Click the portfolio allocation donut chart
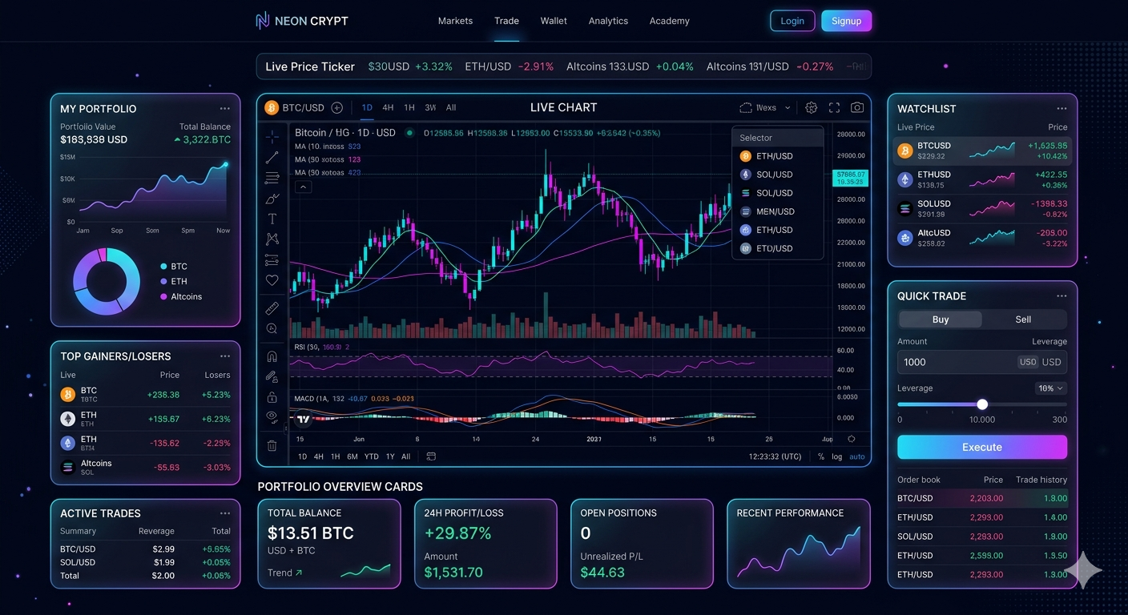1128x615 pixels. [x=107, y=281]
